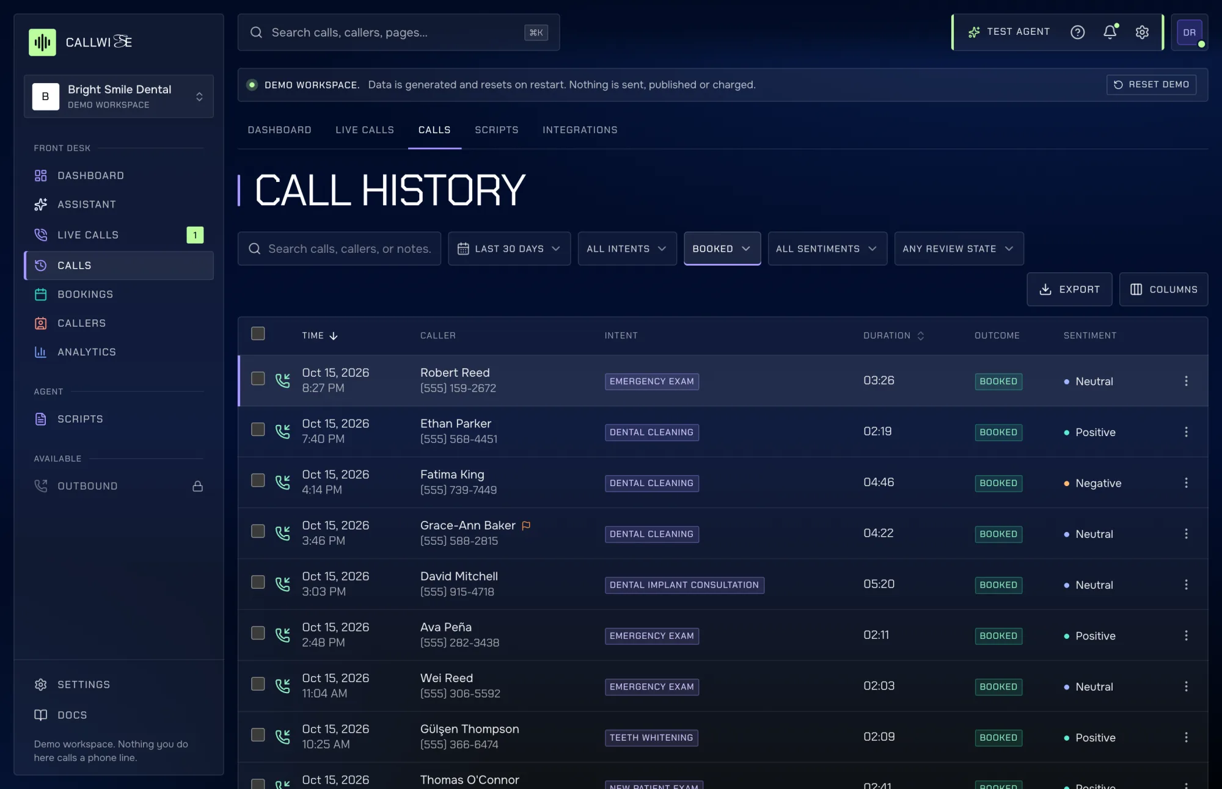This screenshot has height=789, width=1222.
Task: Open the top-bar settings gear
Action: pyautogui.click(x=1142, y=32)
